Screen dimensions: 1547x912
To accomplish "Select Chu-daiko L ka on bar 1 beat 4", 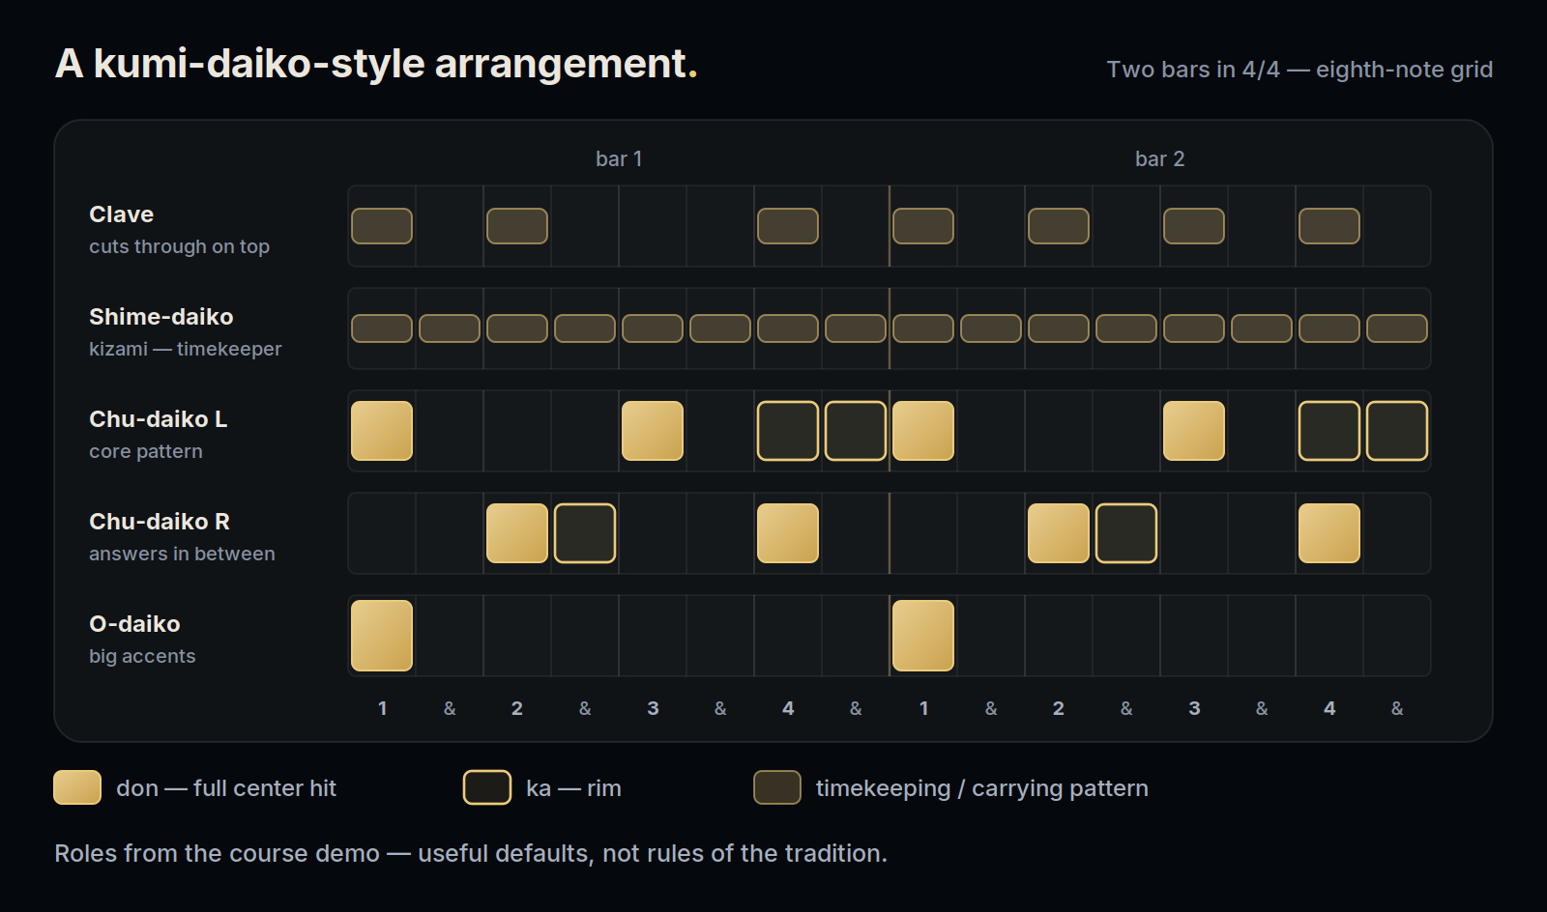I will (x=788, y=431).
